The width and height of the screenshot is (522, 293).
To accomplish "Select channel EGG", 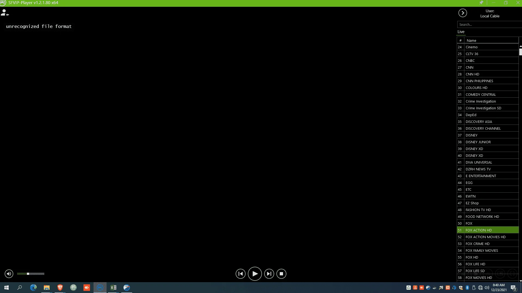I will pos(488,183).
